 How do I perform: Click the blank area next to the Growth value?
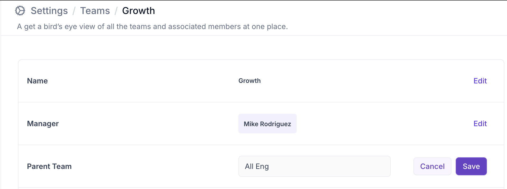365,81
